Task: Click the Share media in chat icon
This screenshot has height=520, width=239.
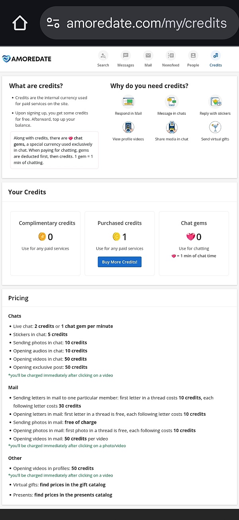Action: (x=172, y=127)
